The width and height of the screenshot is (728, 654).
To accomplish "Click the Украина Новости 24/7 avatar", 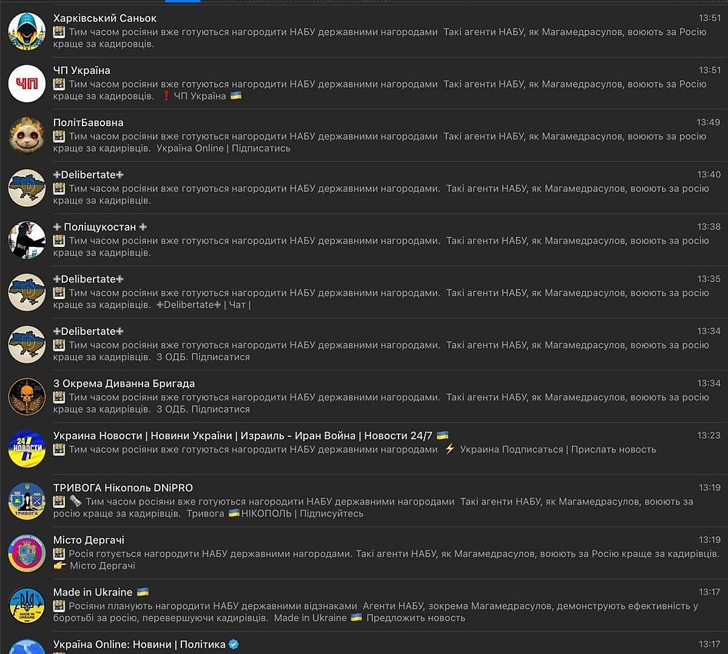I will point(27,449).
